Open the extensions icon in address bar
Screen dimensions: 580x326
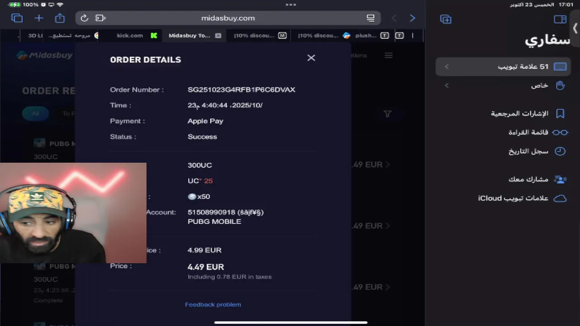(101, 18)
